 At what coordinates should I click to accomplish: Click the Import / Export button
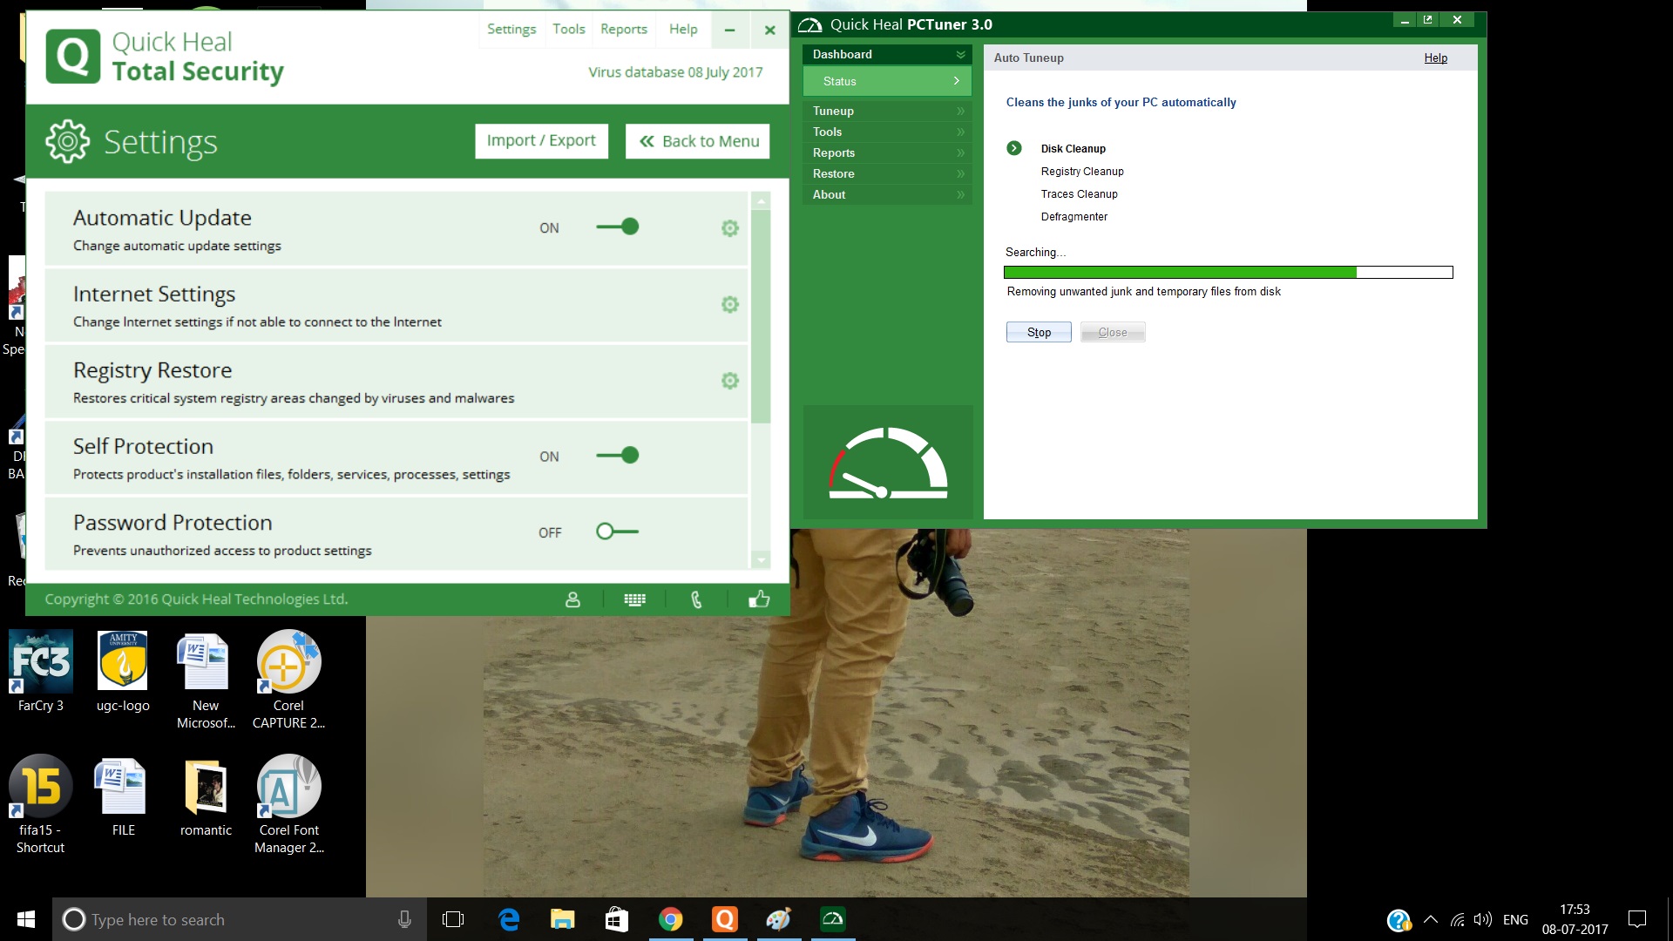[x=541, y=141]
